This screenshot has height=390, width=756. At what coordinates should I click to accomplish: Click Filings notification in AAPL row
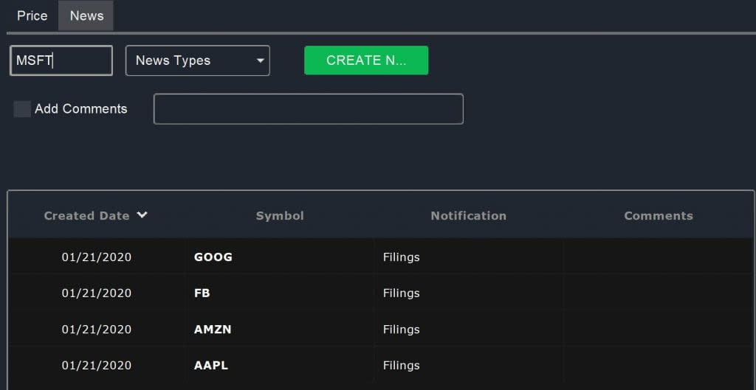402,365
